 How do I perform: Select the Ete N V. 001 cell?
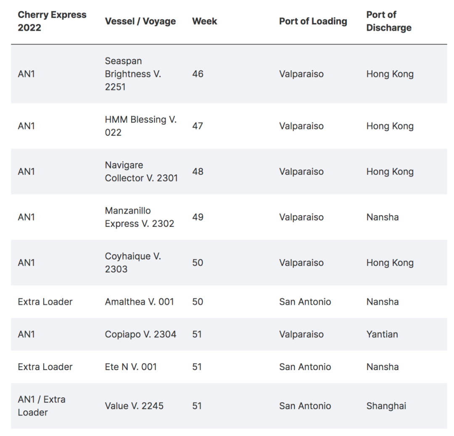[131, 367]
